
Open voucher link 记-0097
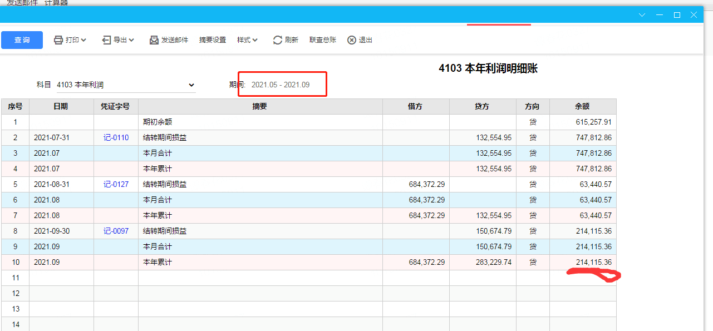tap(116, 231)
